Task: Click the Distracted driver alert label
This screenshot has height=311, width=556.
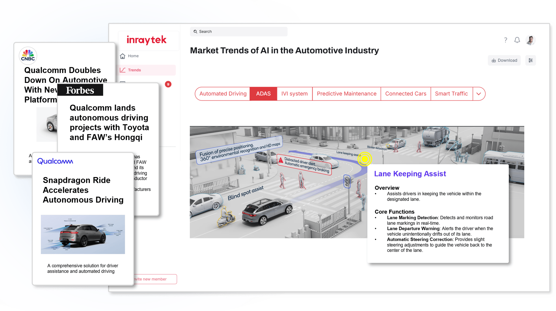Action: pyautogui.click(x=305, y=165)
